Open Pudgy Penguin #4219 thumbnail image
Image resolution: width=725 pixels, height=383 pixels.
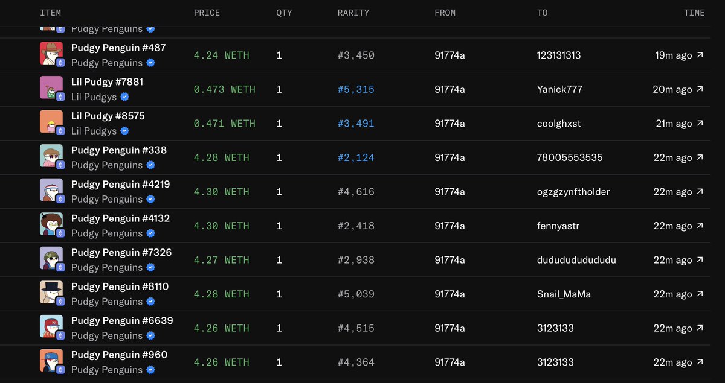point(51,189)
